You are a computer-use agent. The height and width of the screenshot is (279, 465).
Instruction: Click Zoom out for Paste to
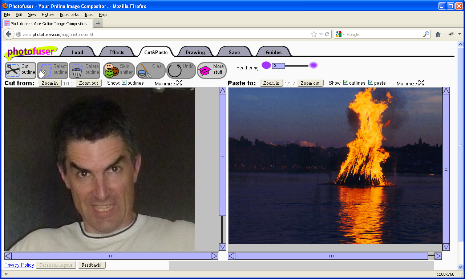(310, 83)
